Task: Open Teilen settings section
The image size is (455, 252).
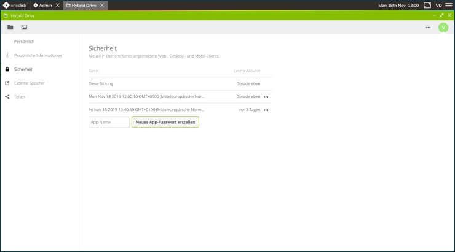Action: [20, 97]
